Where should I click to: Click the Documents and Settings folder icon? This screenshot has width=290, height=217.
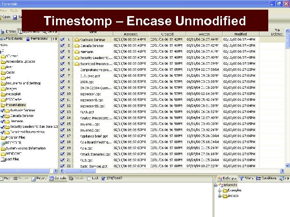pos(3,84)
